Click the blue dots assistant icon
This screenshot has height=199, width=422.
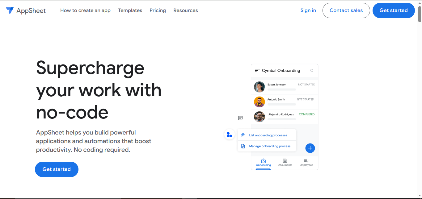click(229, 135)
